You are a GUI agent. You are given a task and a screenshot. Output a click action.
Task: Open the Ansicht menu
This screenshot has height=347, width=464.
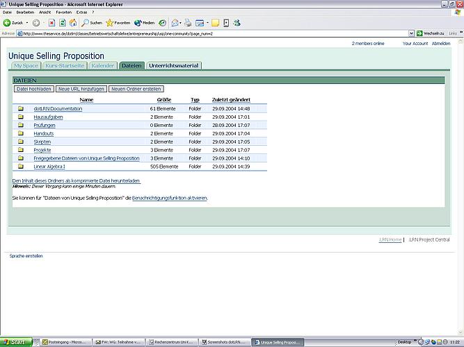(x=45, y=12)
